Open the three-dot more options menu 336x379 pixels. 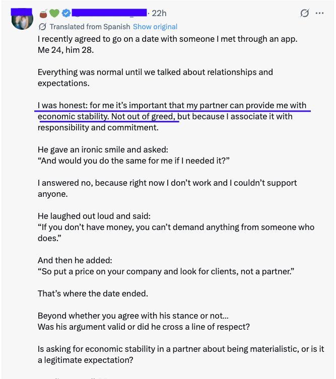[x=319, y=13]
